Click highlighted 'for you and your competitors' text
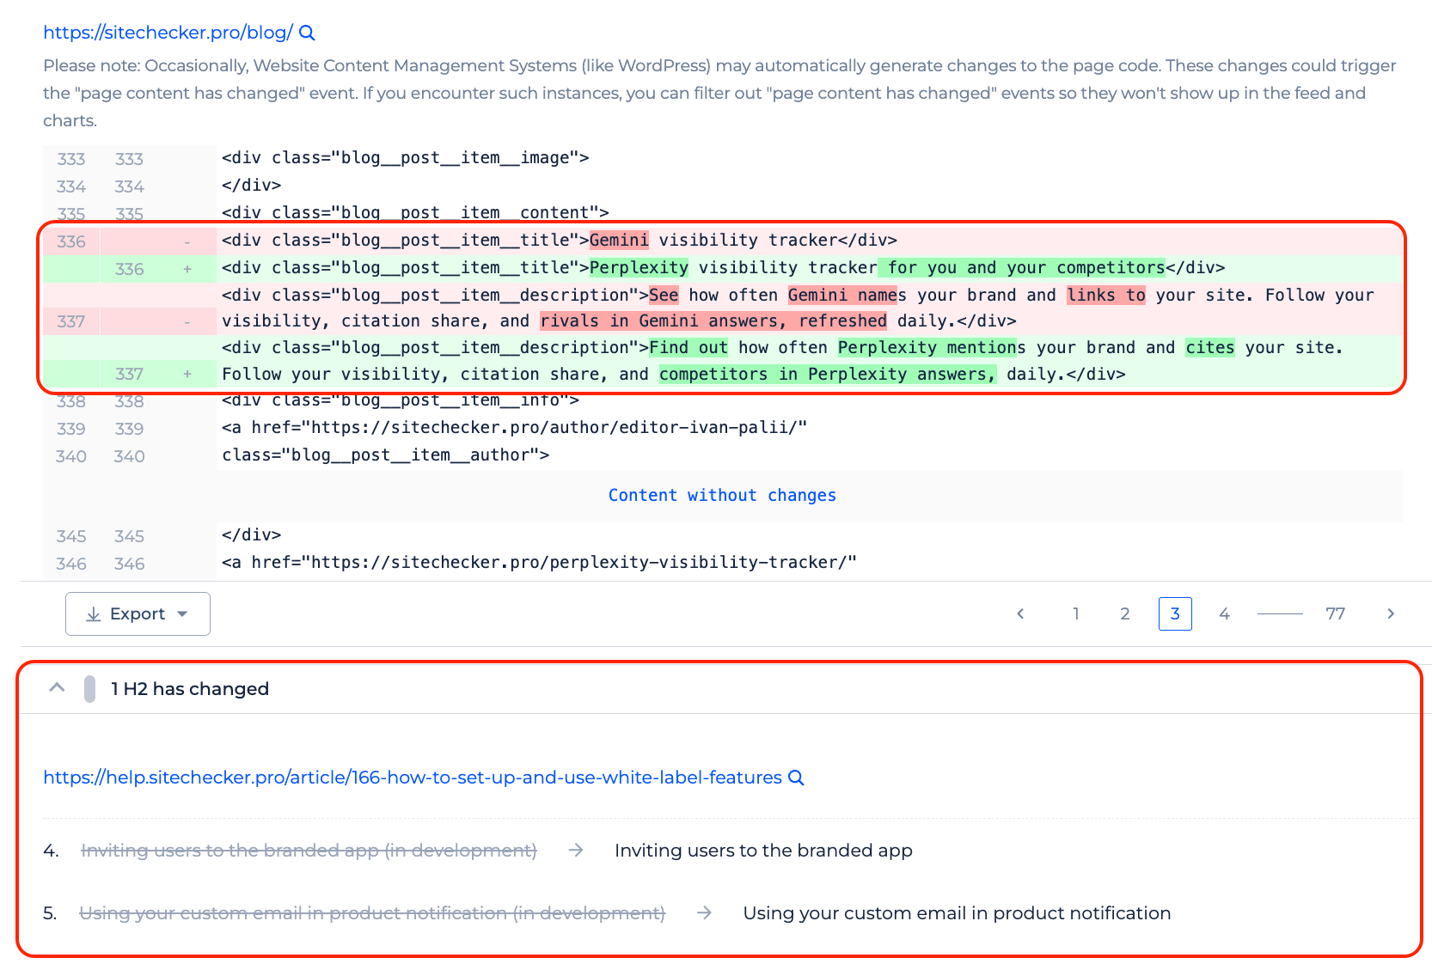 (x=1022, y=268)
